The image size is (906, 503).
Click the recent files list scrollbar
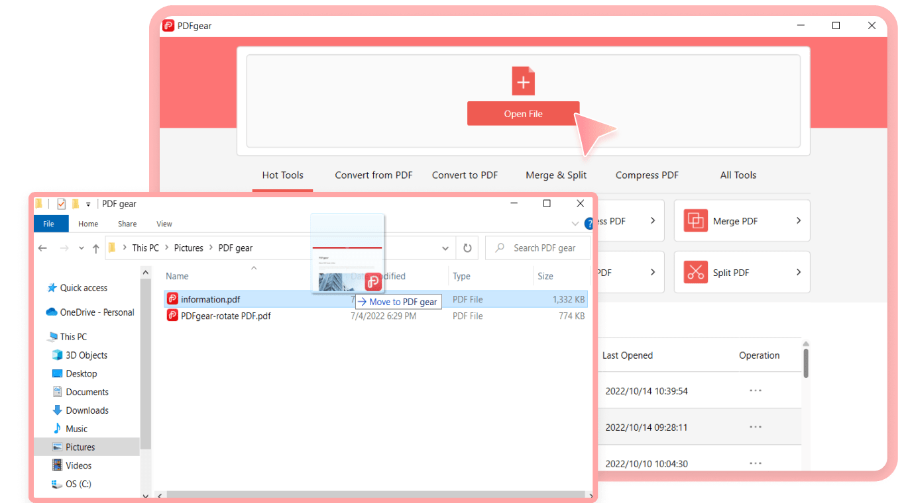805,363
